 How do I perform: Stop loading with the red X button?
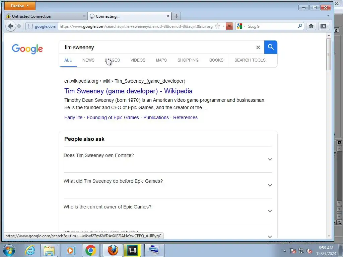229,26
